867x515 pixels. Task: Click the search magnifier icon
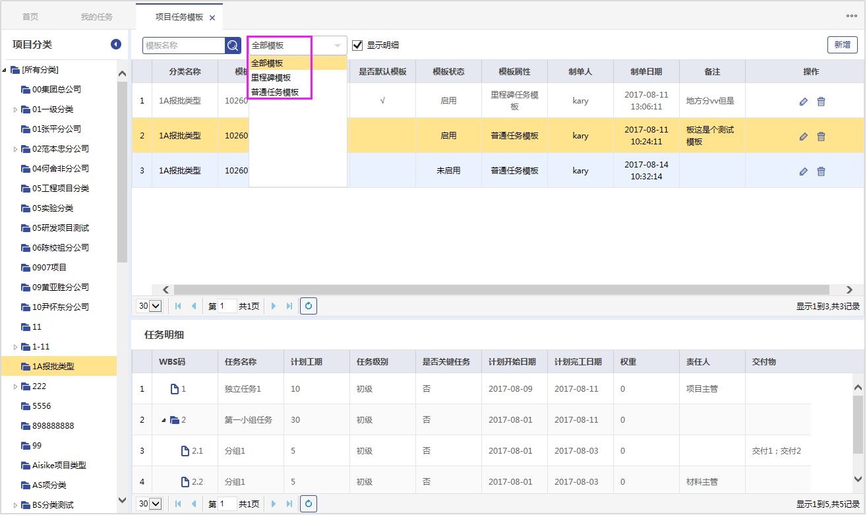(233, 45)
